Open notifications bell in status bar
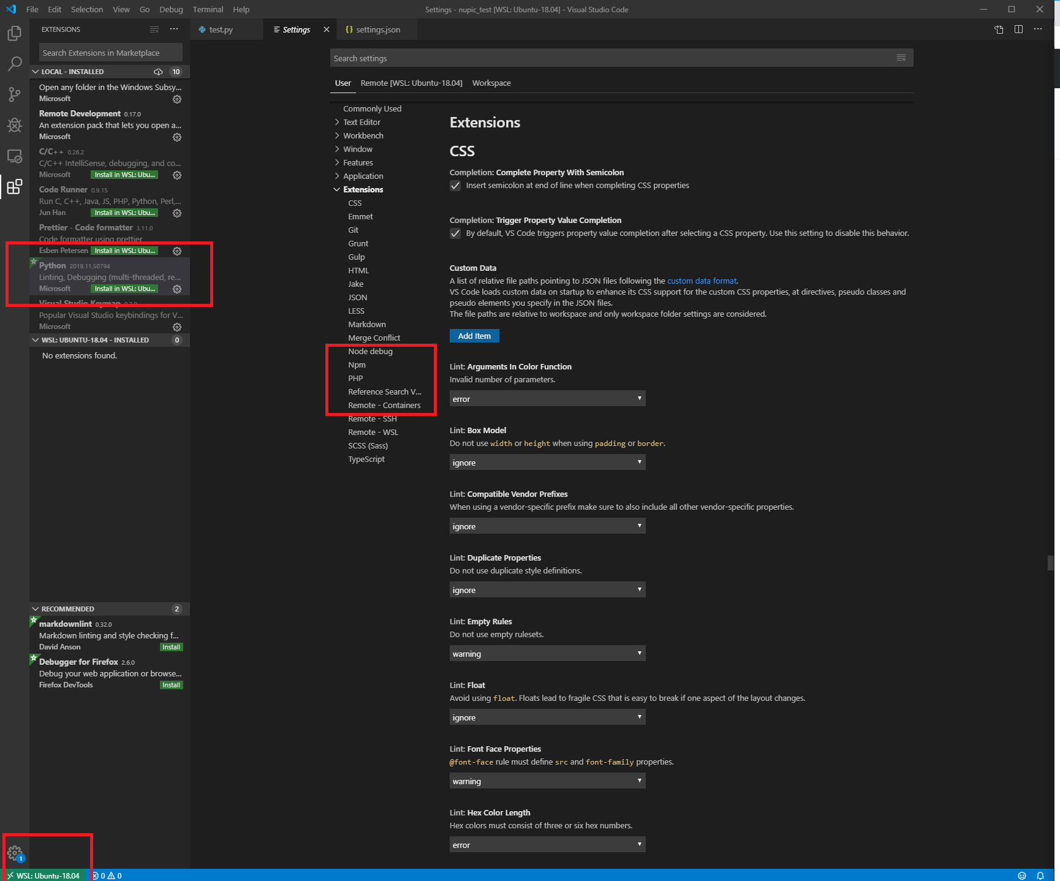 (1040, 875)
